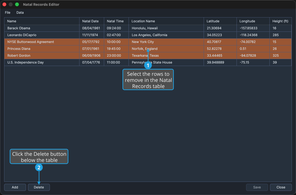This screenshot has height=195, width=296.
Task: Click the -118.24368 longitude cell
Action: click(253, 35)
